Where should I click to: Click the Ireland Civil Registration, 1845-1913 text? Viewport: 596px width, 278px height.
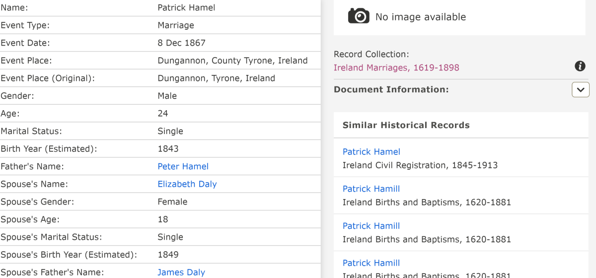coord(420,165)
